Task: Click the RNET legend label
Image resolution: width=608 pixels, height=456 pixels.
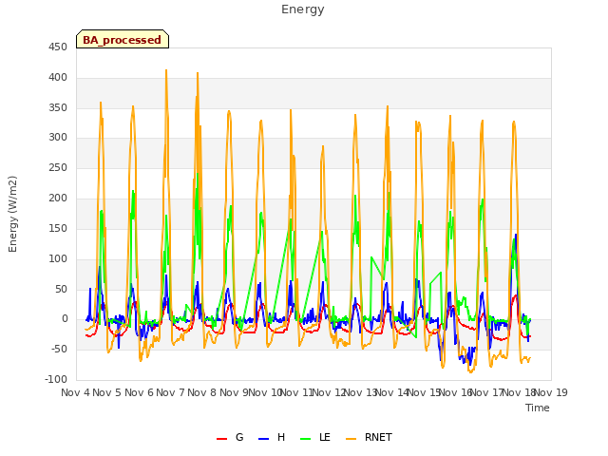Action: tap(378, 437)
